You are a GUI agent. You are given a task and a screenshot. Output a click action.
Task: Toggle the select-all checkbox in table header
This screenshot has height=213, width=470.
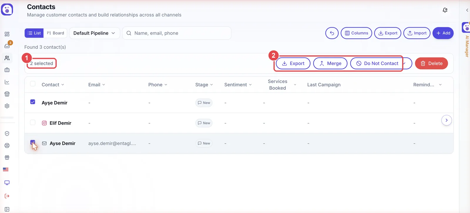coord(33,84)
